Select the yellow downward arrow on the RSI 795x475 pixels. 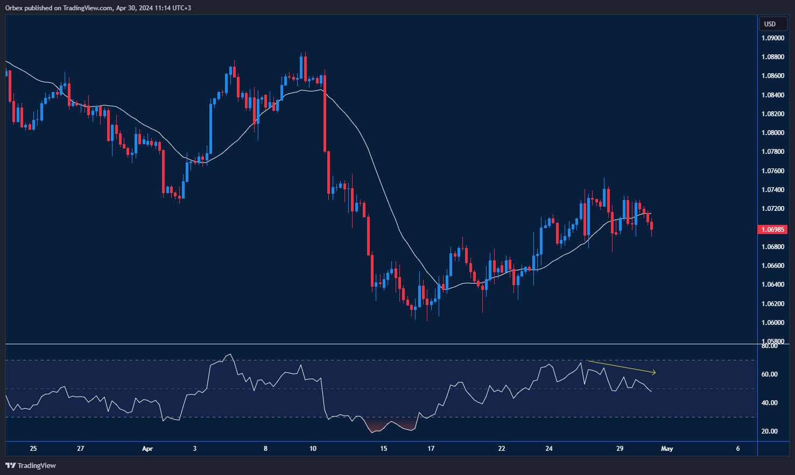click(621, 367)
